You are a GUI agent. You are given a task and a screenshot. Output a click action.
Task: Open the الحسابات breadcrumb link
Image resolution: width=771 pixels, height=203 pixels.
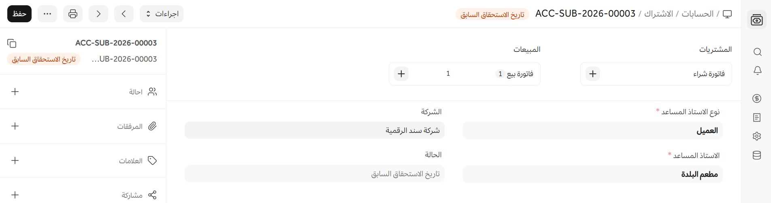click(697, 14)
